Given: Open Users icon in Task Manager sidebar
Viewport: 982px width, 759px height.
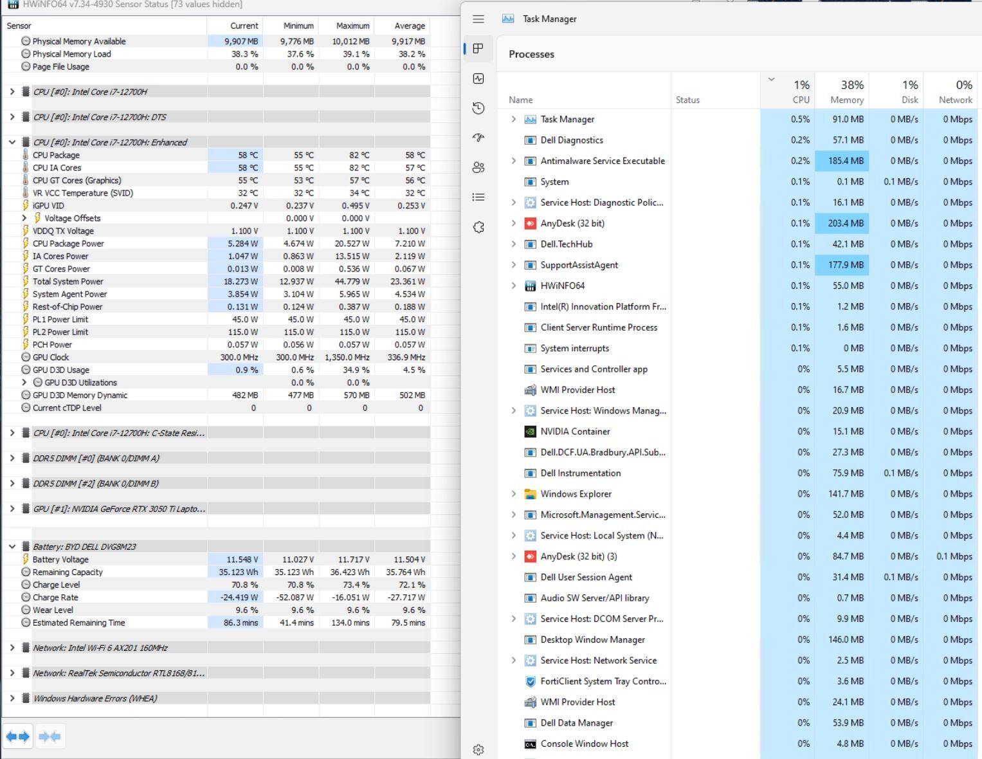Looking at the screenshot, I should pyautogui.click(x=478, y=167).
